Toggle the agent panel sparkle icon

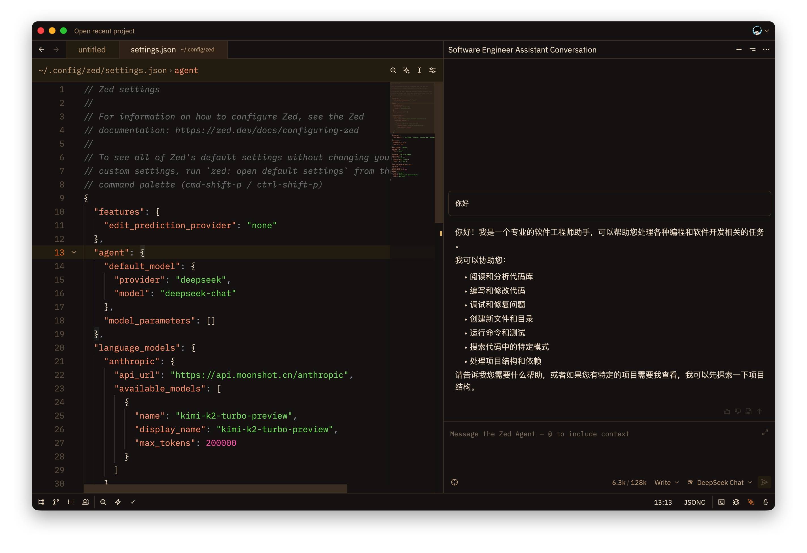pos(751,502)
